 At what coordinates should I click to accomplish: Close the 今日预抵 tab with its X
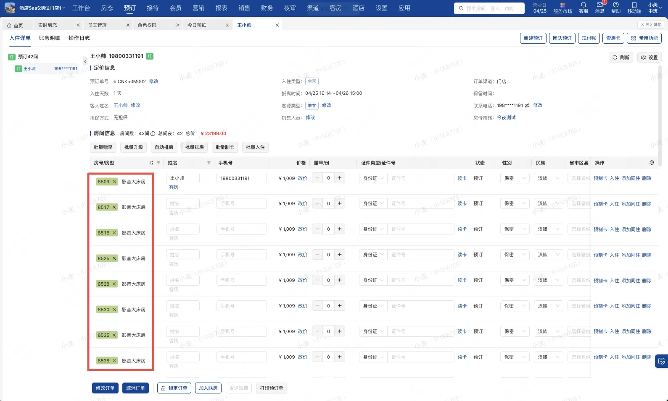227,25
